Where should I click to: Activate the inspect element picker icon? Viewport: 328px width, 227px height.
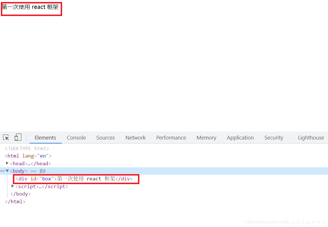point(6,138)
